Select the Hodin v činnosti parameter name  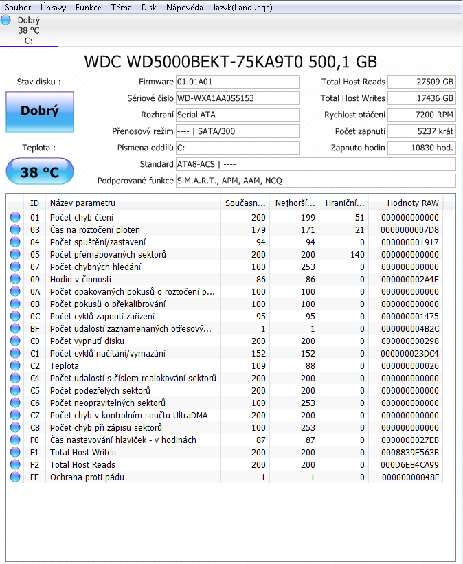click(x=80, y=279)
